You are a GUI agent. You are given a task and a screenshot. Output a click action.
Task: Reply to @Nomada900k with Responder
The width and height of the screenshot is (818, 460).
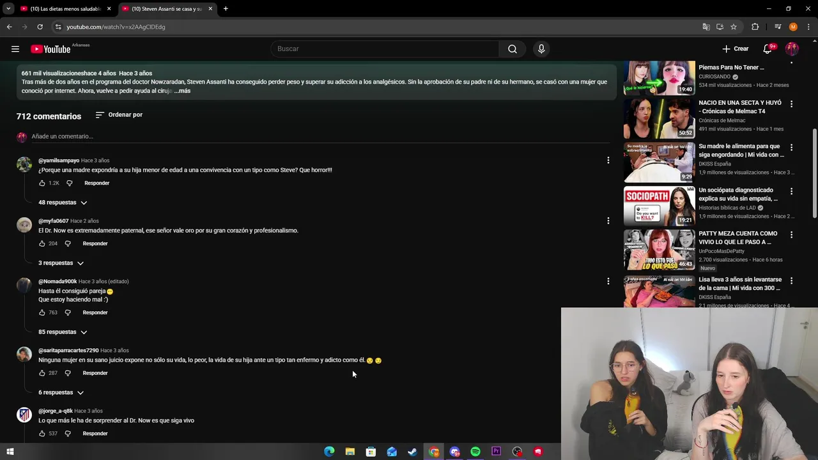(x=95, y=312)
